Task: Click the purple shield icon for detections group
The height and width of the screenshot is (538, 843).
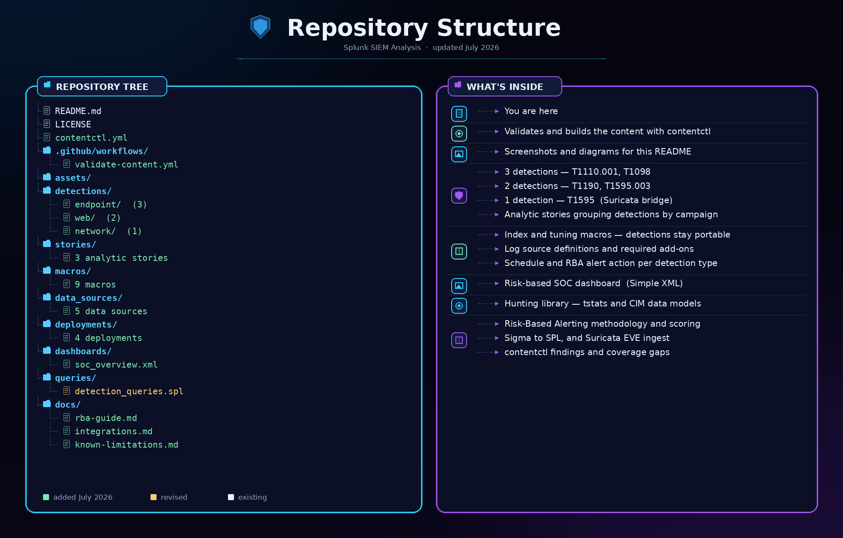Action: click(x=459, y=196)
